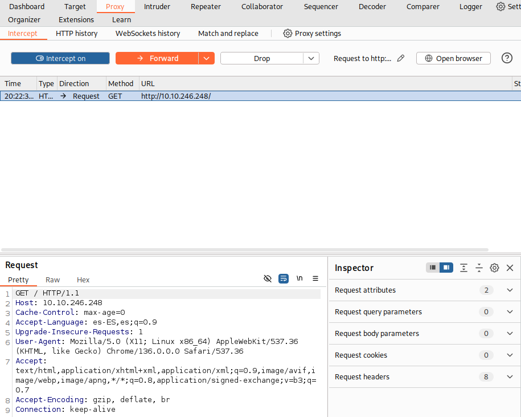The image size is (521, 417).
Task: Toggle hiding of non-printable characters via eye icon
Action: pos(268,278)
